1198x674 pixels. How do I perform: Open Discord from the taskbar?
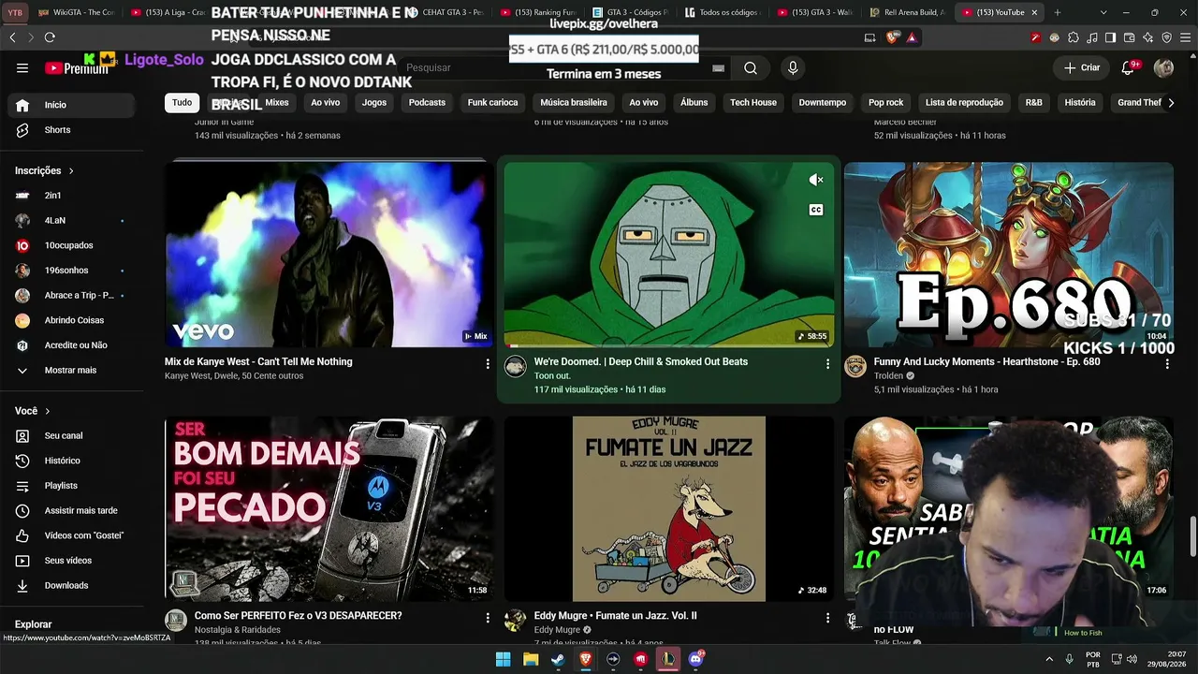(695, 659)
